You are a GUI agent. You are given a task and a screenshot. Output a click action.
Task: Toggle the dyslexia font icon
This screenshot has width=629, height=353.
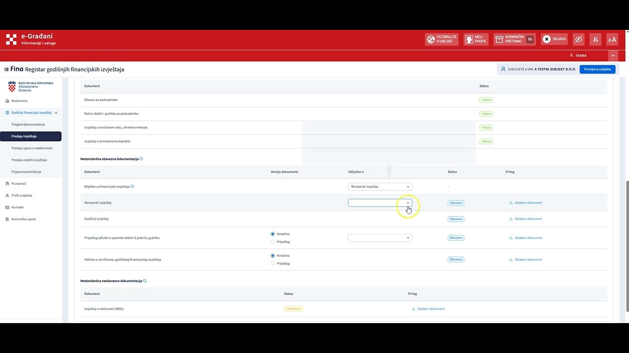point(595,39)
